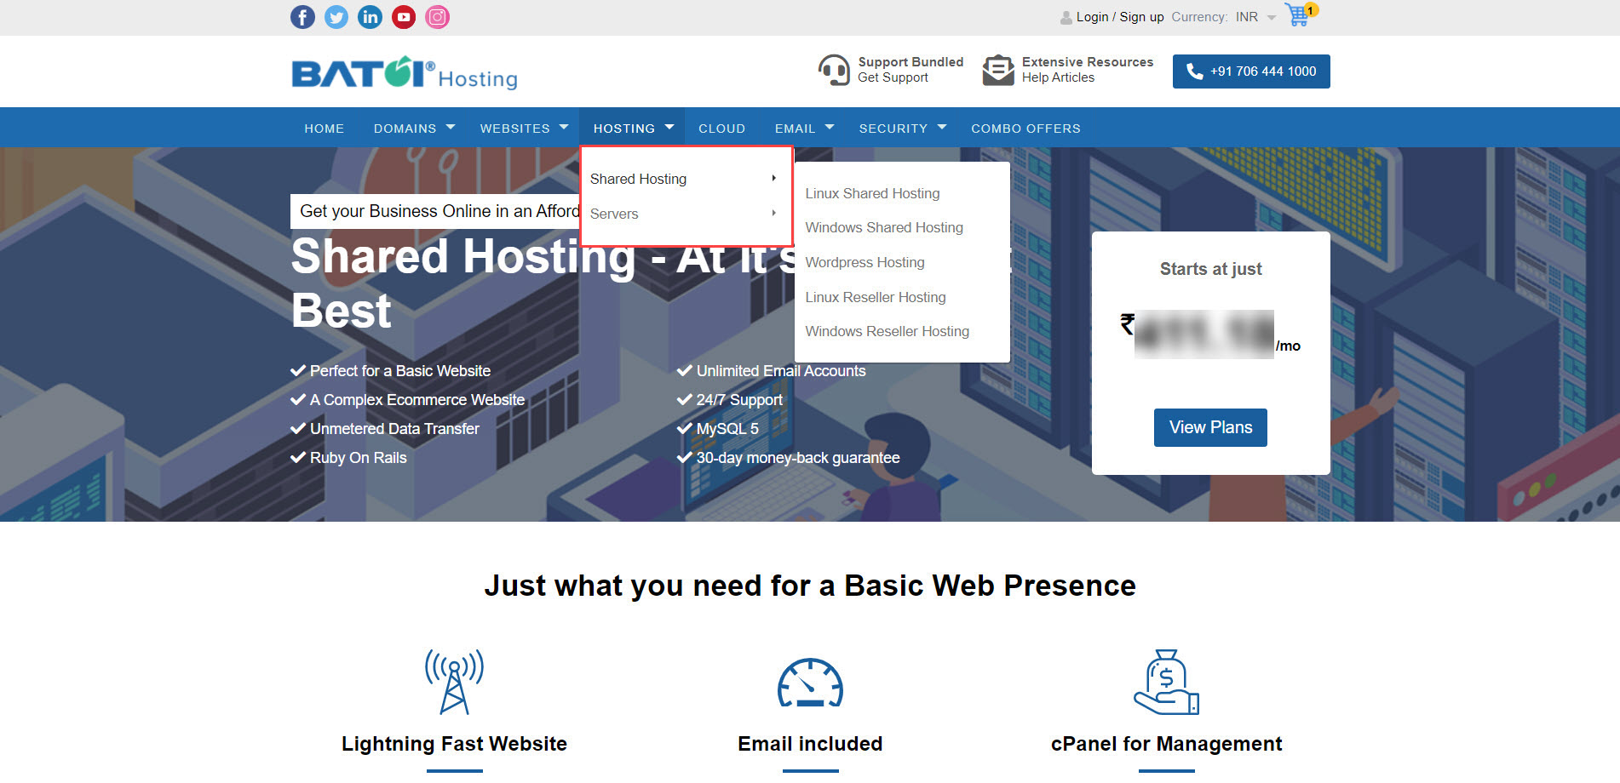
Task: Click the BATOI Hosting logo
Action: pyautogui.click(x=405, y=73)
